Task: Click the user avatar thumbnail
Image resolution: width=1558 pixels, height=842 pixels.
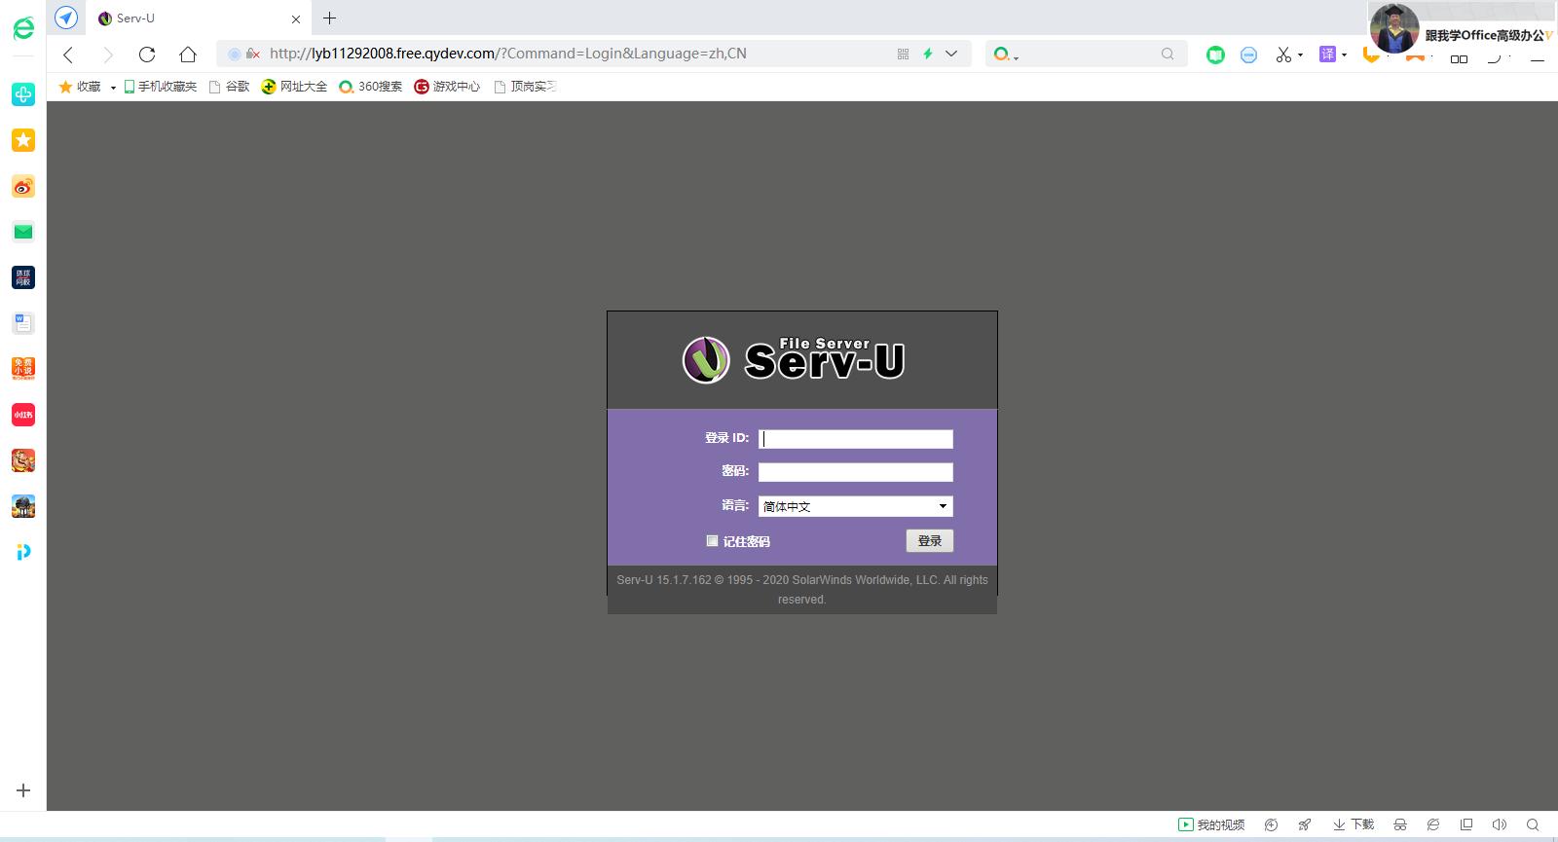Action: (1394, 27)
